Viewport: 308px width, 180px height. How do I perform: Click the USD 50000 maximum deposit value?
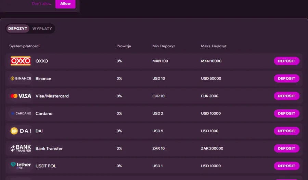click(x=211, y=79)
